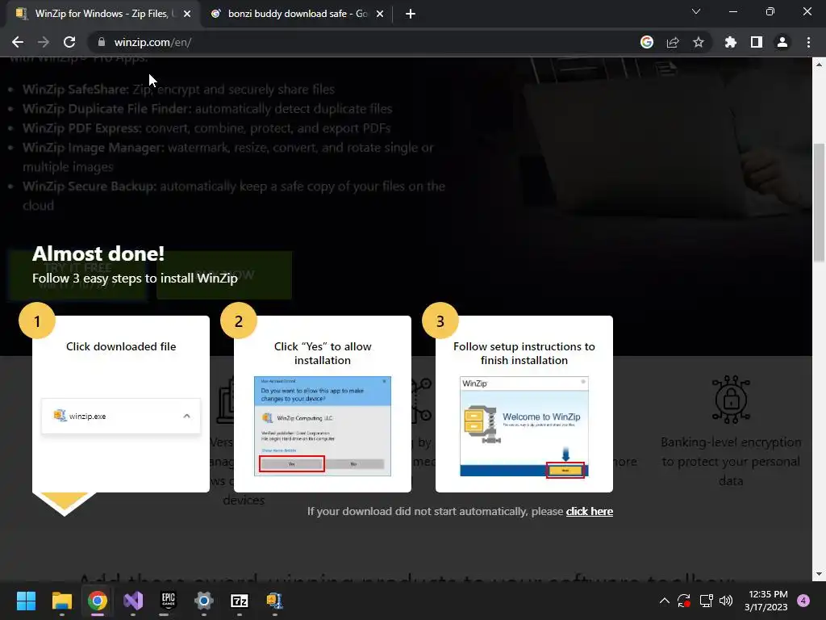The height and width of the screenshot is (620, 826).
Task: Open Chrome's three-dot menu
Action: click(x=808, y=42)
